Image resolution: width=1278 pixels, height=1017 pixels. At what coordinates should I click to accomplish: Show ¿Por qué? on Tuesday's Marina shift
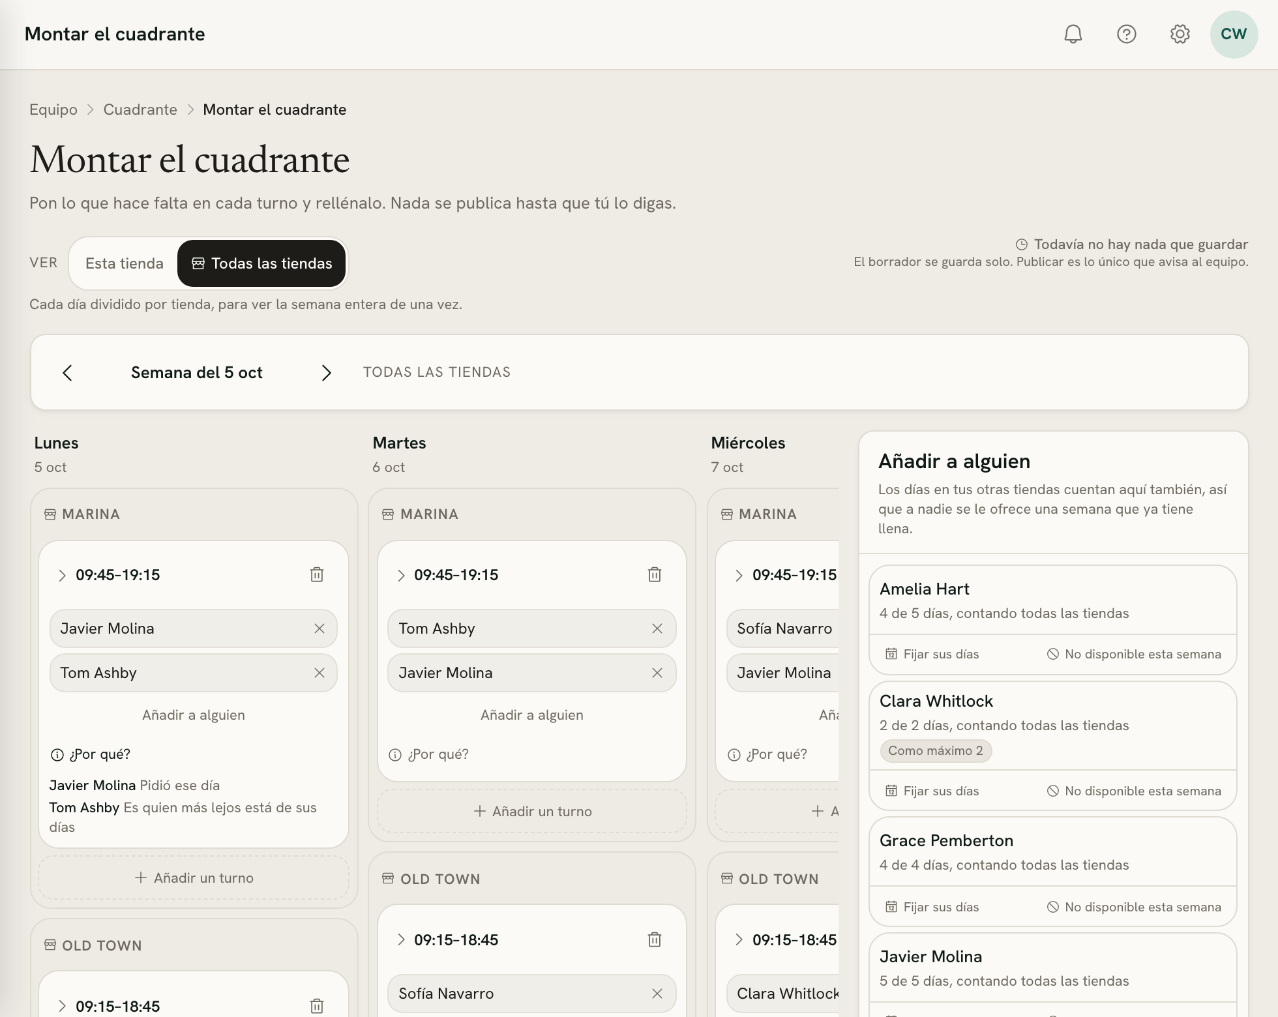coord(429,754)
